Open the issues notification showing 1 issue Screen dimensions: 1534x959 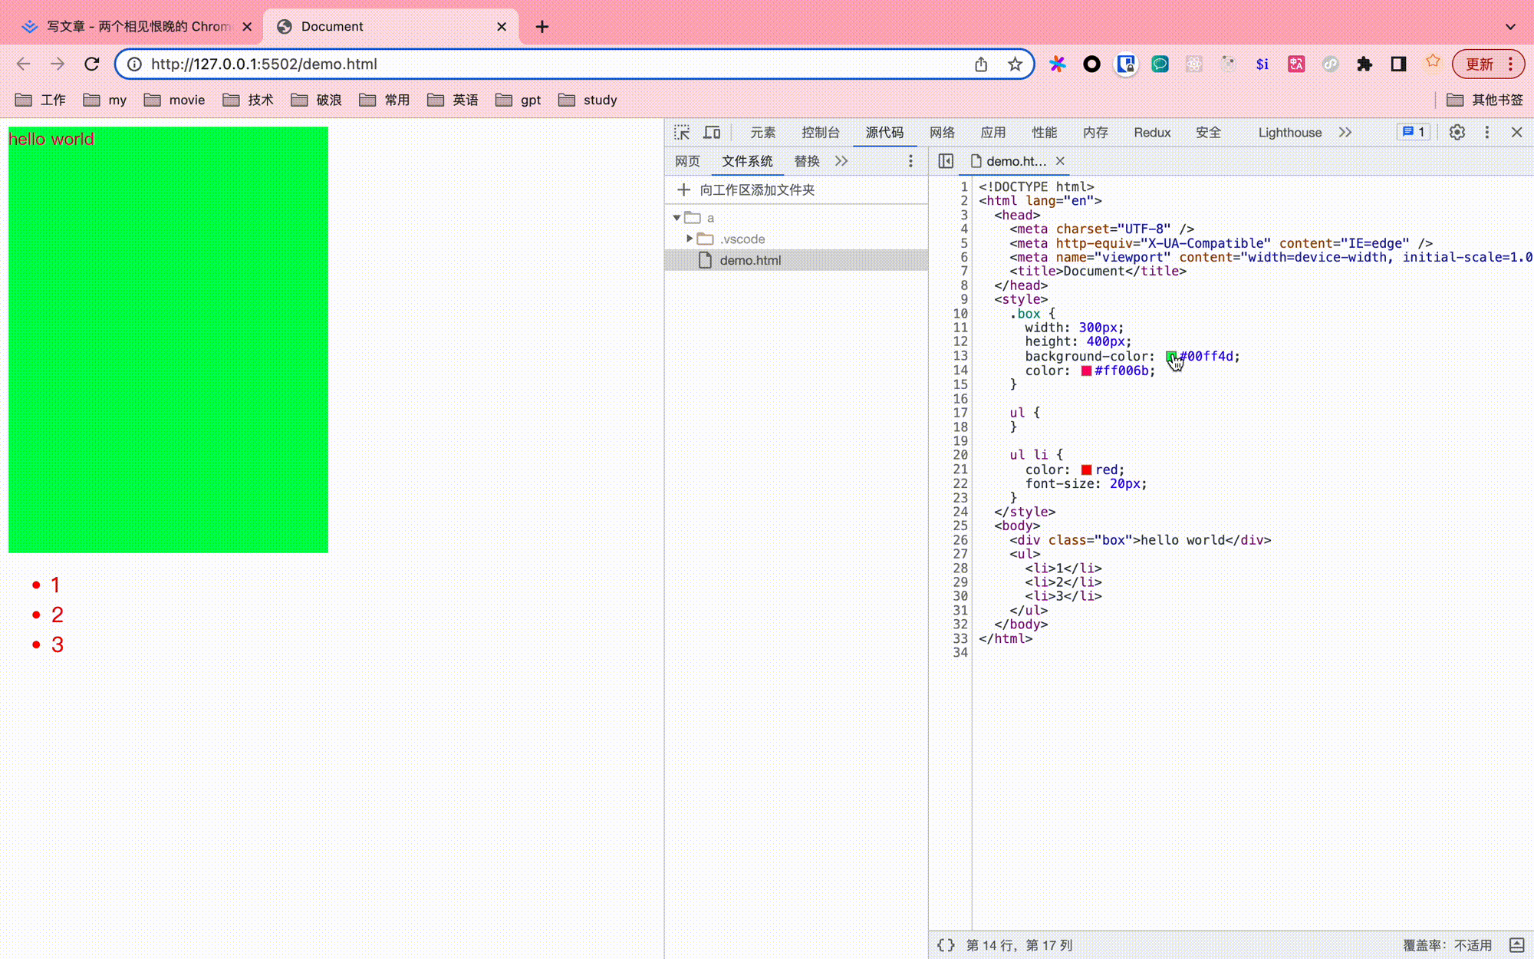[1412, 131]
